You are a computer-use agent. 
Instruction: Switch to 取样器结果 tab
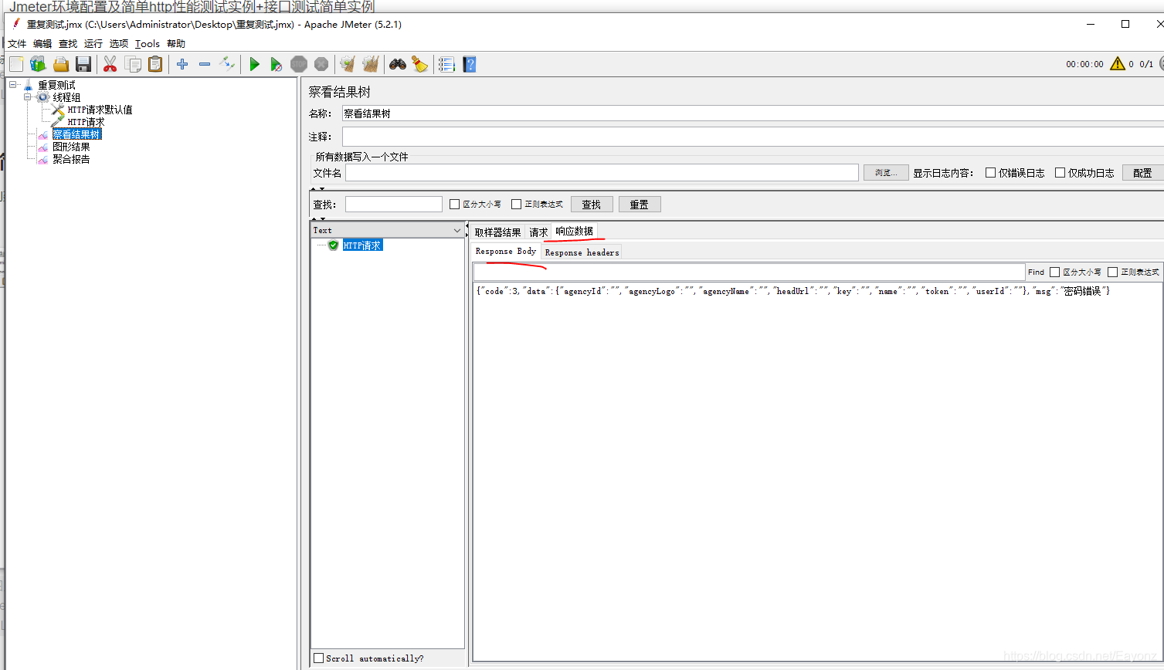497,232
